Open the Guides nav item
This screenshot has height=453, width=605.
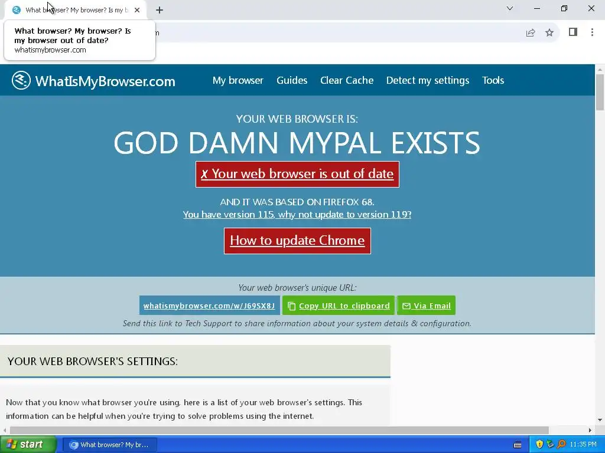tap(292, 80)
